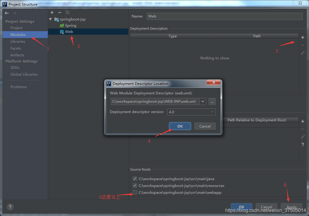Image resolution: width=309 pixels, height=216 pixels.
Task: Remove selected module with minus icon
Action: click(x=60, y=12)
